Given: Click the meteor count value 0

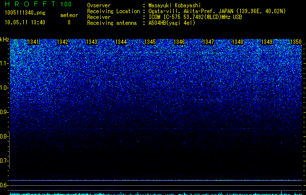Looking at the screenshot, I should pos(69,22).
